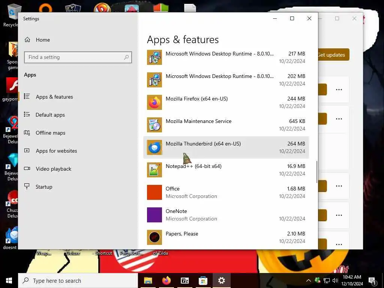Open the network status tray icon

pos(327,280)
